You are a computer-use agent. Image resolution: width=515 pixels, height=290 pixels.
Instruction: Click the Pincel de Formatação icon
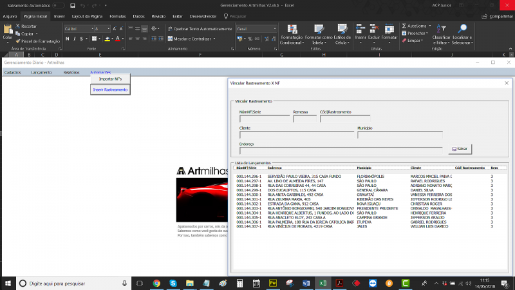pos(17,41)
